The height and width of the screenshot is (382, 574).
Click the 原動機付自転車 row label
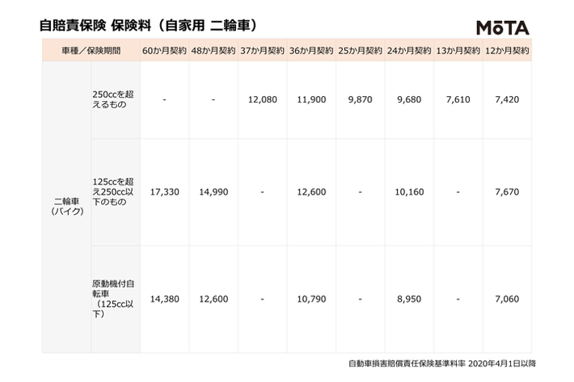coord(113,298)
